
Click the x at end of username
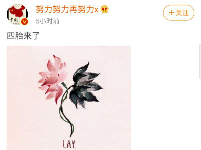coord(96,10)
